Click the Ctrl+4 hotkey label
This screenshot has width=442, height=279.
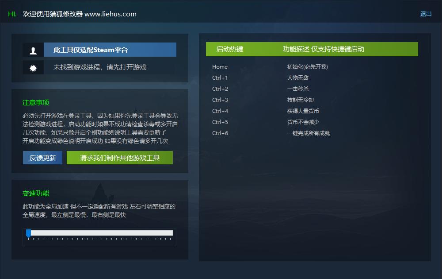coord(220,111)
